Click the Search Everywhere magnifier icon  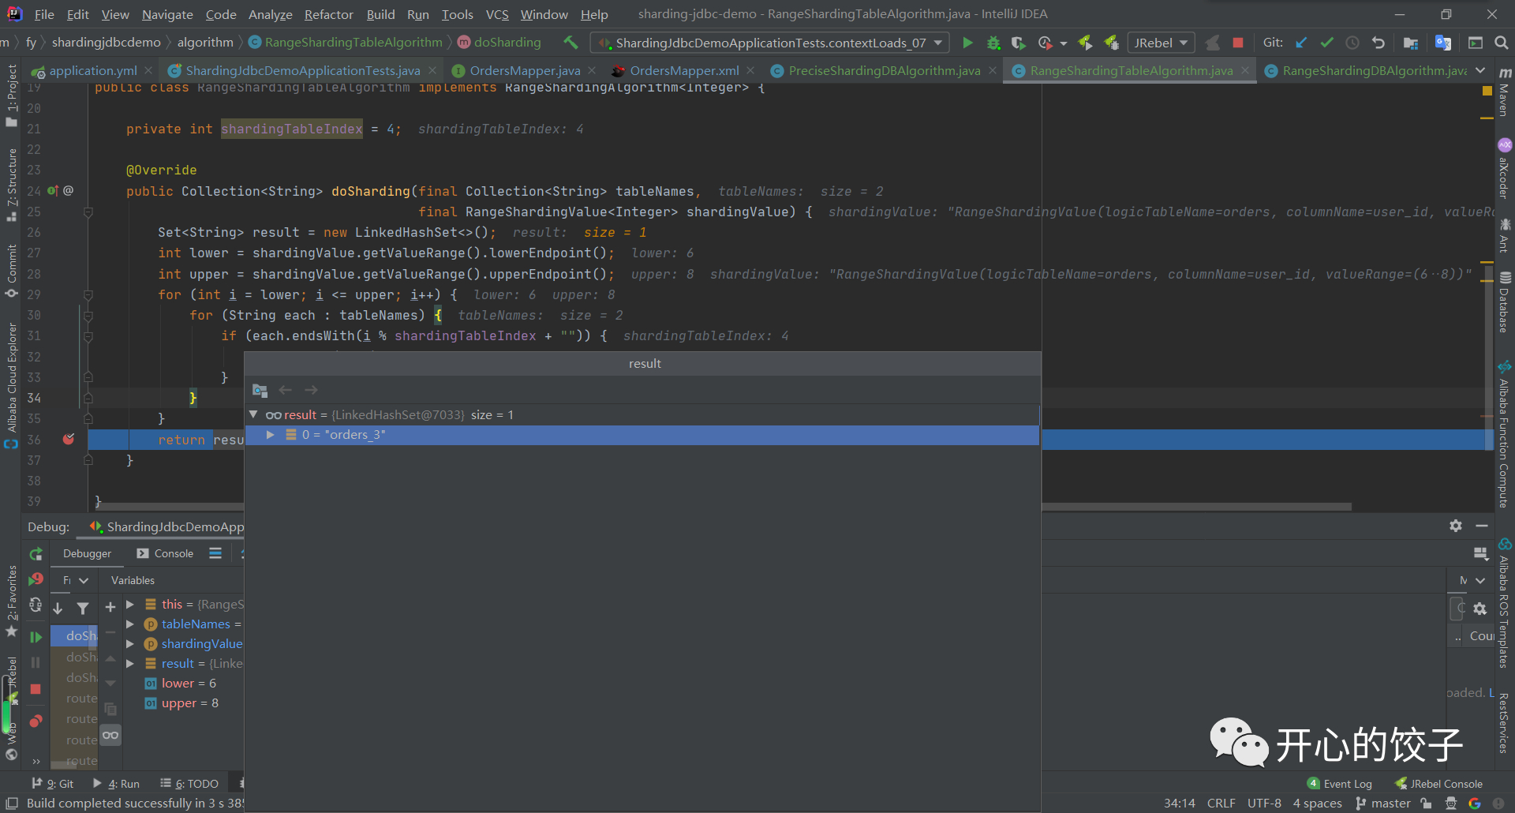pyautogui.click(x=1502, y=43)
